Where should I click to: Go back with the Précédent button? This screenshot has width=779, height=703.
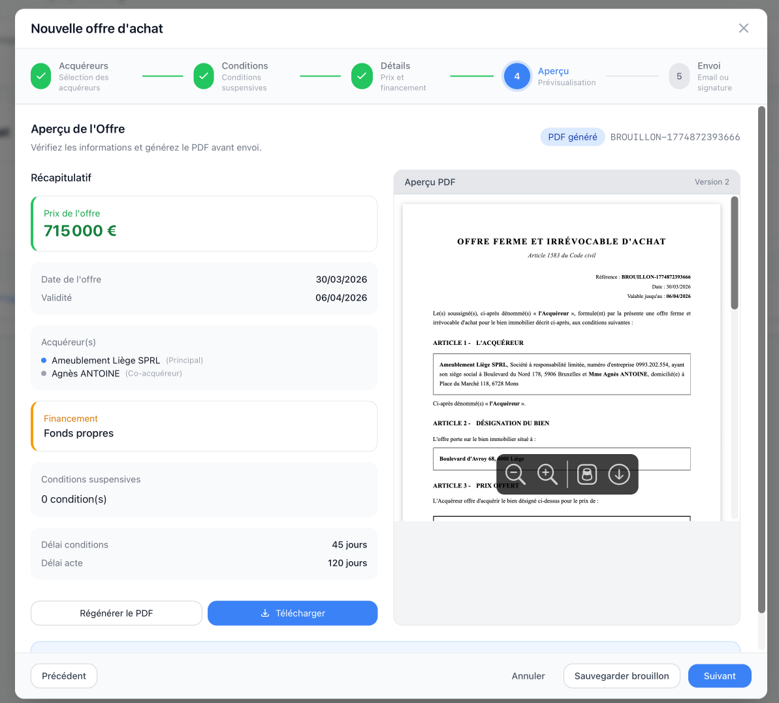click(63, 676)
